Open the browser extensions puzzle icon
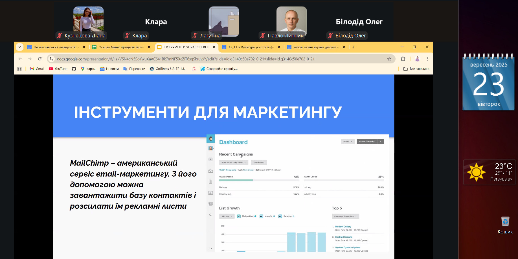The height and width of the screenshot is (259, 518). click(x=403, y=59)
